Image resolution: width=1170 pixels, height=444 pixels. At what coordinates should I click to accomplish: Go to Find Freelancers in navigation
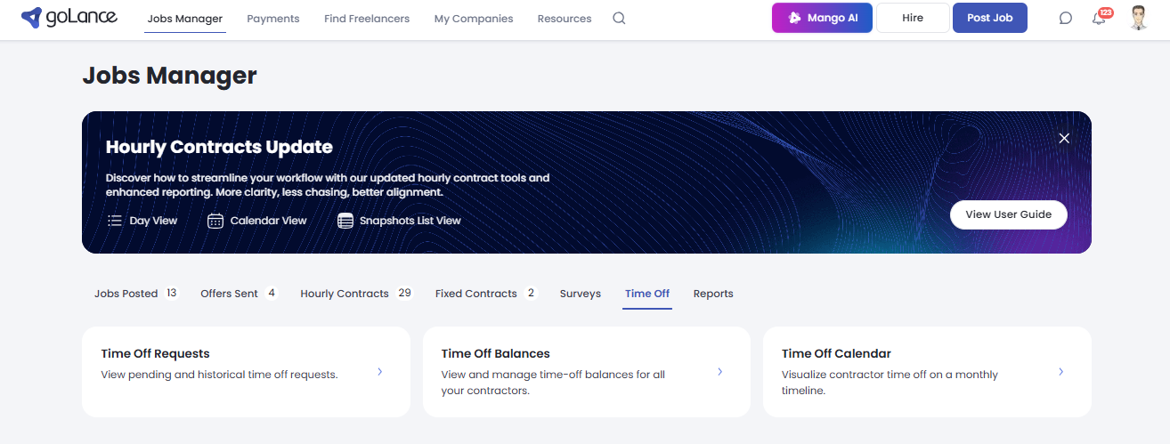367,19
